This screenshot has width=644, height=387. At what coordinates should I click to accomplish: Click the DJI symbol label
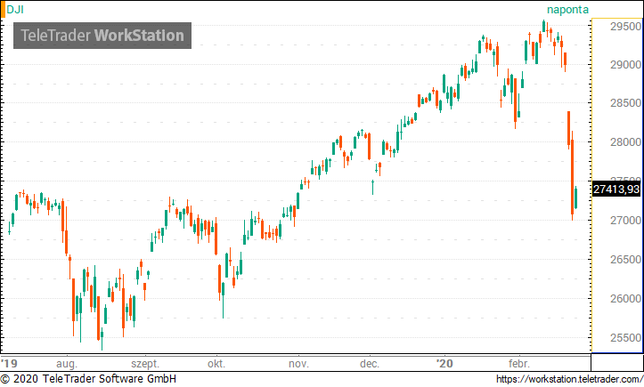tap(15, 9)
